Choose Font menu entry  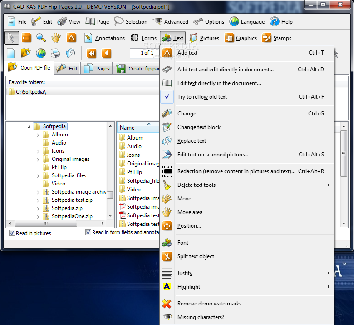click(x=247, y=243)
